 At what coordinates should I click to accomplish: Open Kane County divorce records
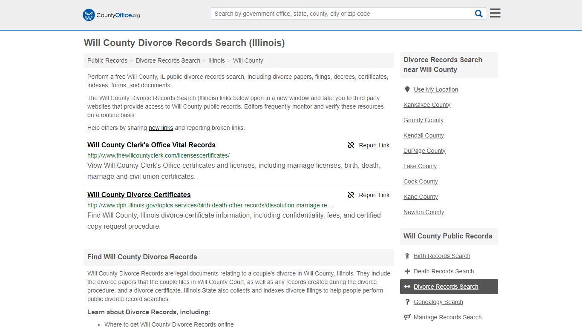[421, 197]
